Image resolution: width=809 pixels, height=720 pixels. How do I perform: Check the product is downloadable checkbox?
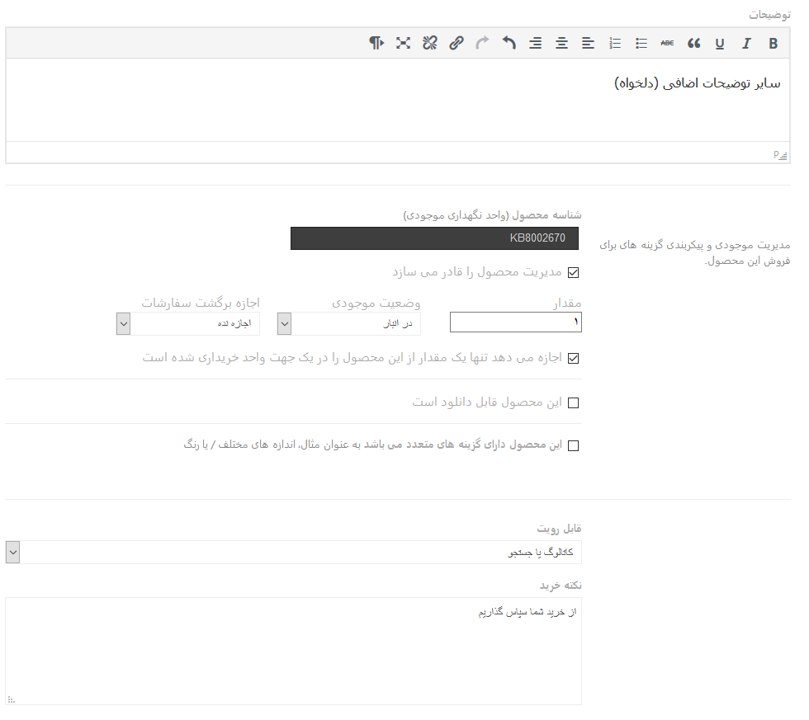(573, 403)
